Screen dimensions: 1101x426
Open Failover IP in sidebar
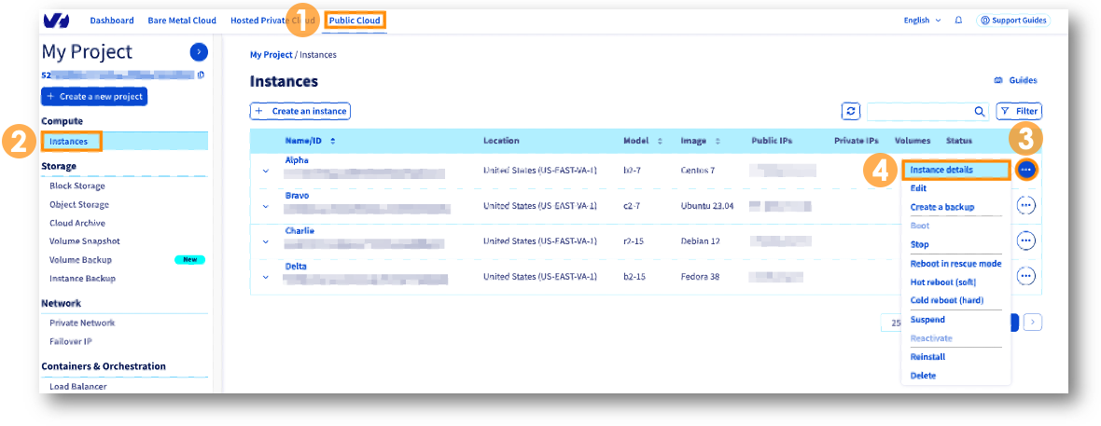[x=70, y=341]
